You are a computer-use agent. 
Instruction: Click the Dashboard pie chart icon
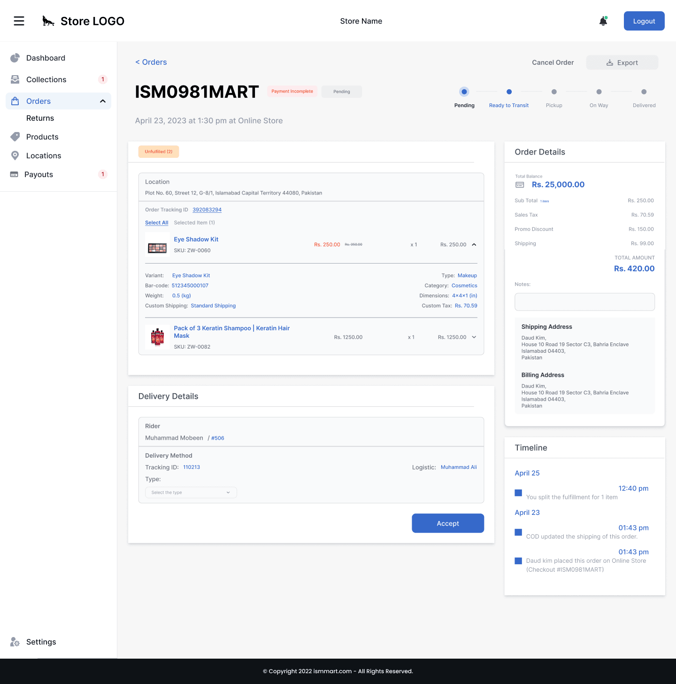pyautogui.click(x=15, y=58)
